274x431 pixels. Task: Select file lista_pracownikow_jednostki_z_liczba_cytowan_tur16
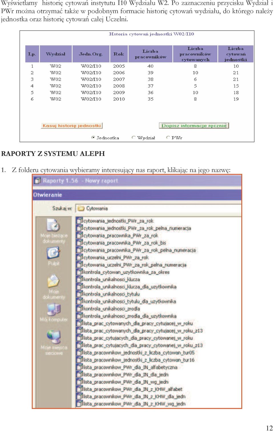point(139,360)
